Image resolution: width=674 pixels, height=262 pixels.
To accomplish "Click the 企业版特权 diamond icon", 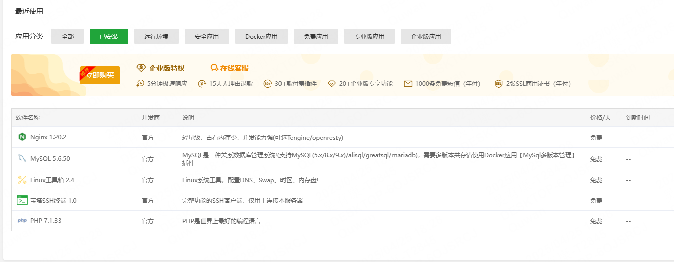I will (x=141, y=68).
